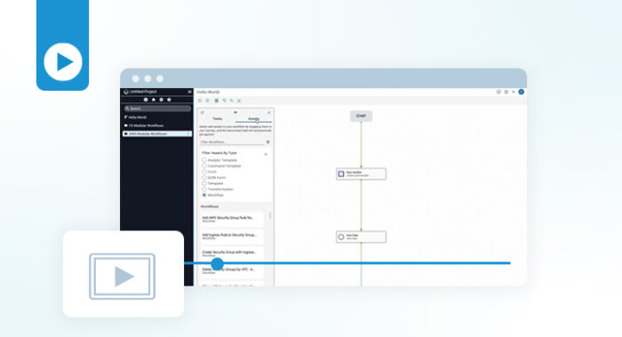This screenshot has width=622, height=337.
Task: Click the blue video progress slider knob
Action: point(217,263)
